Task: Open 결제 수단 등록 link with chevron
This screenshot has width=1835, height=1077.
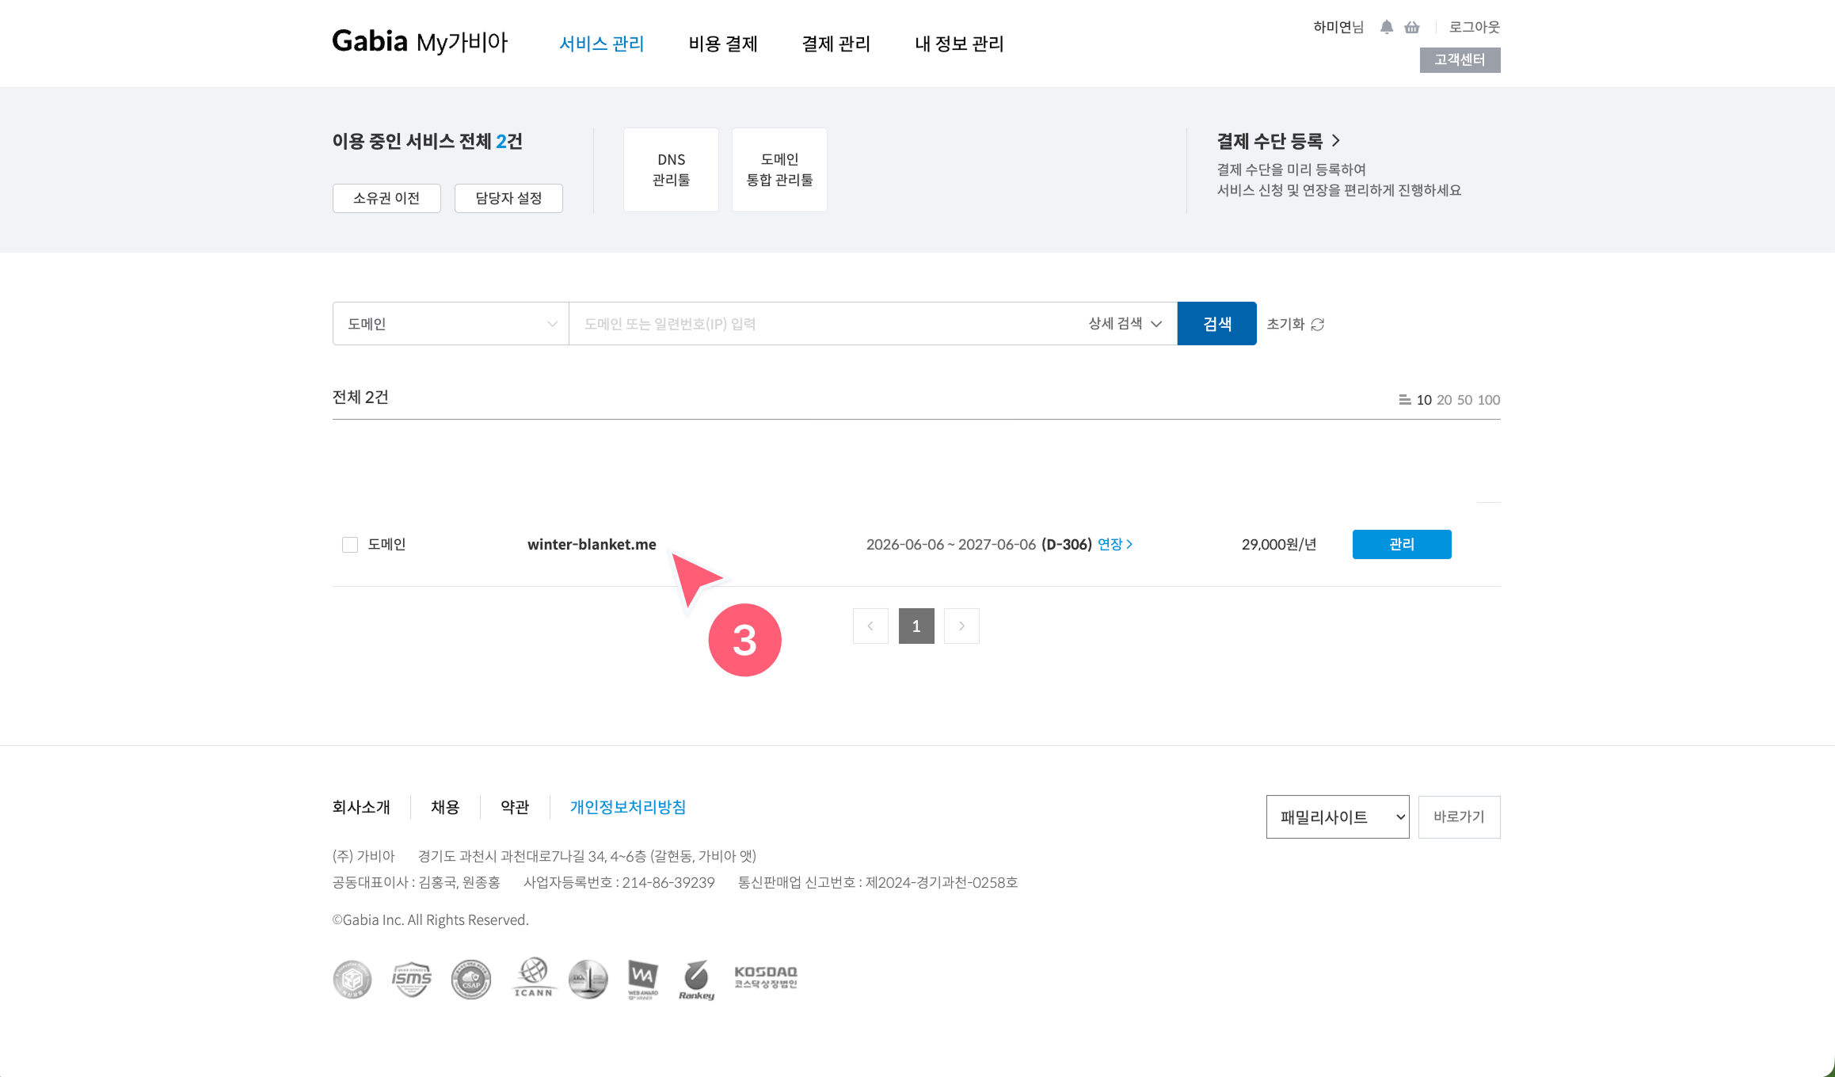Action: 1278,141
